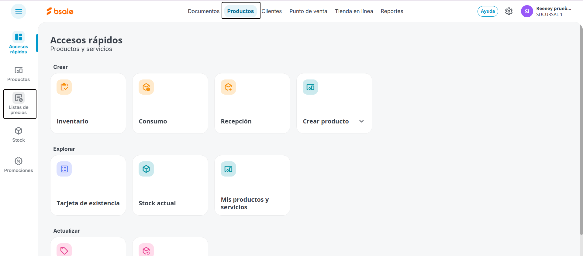Image resolution: width=583 pixels, height=256 pixels.
Task: Click the pink price-tag icon under Actualizar
Action: [x=64, y=250]
